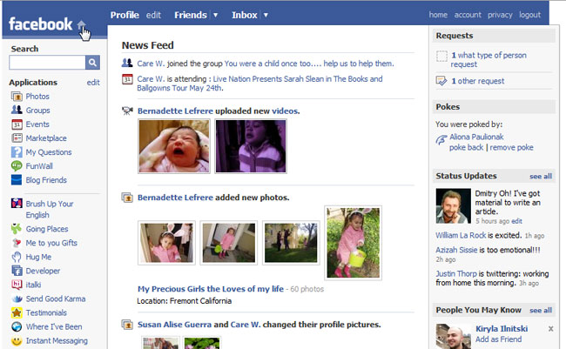Open the large photo of girl with green bucket

[x=353, y=243]
